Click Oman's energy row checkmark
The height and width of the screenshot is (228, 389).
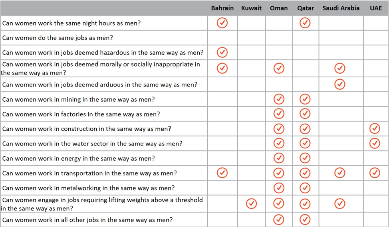(279, 158)
